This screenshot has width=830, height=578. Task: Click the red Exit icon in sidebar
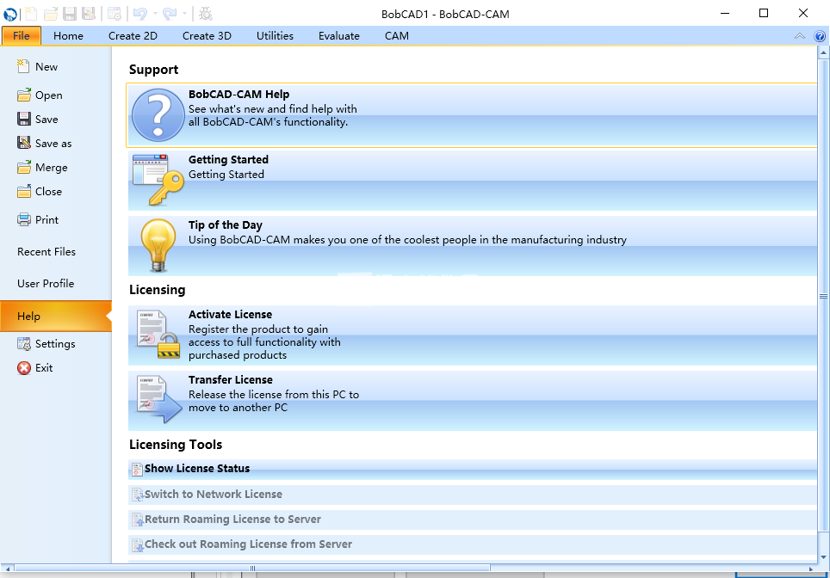click(x=24, y=367)
